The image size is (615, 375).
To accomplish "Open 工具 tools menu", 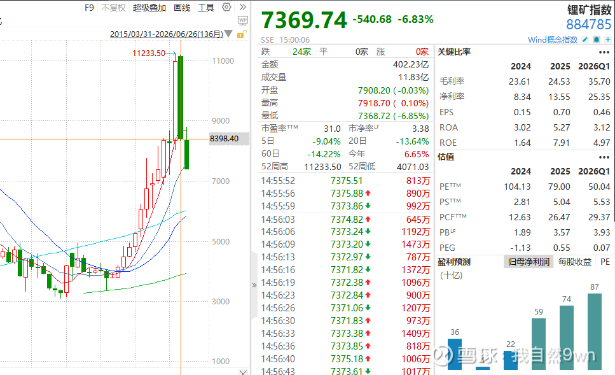I will pos(206,8).
